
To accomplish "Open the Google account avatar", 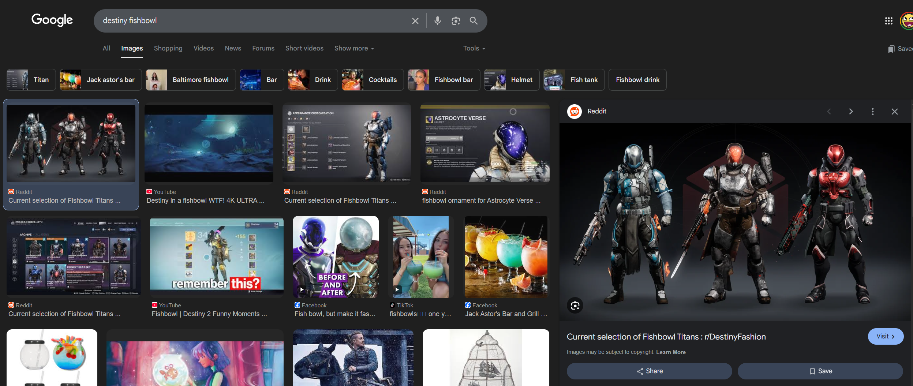I will tap(907, 21).
